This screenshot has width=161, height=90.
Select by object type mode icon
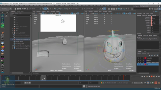click(x=46, y=9)
